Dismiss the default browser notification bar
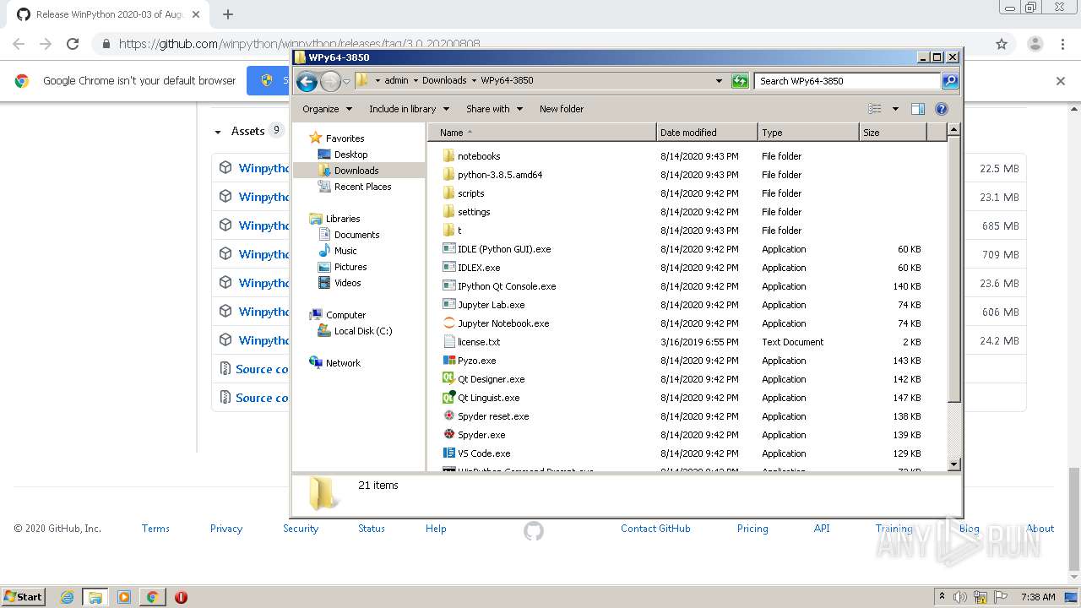The height and width of the screenshot is (608, 1081). coord(1061,81)
